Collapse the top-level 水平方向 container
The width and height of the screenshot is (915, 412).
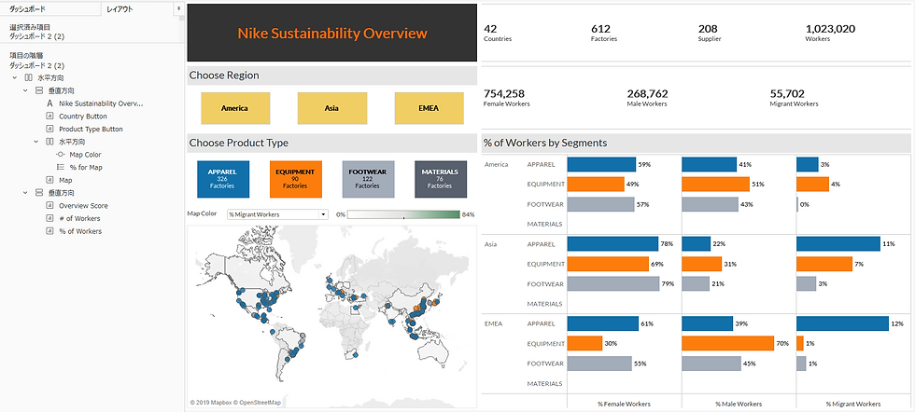(x=14, y=78)
